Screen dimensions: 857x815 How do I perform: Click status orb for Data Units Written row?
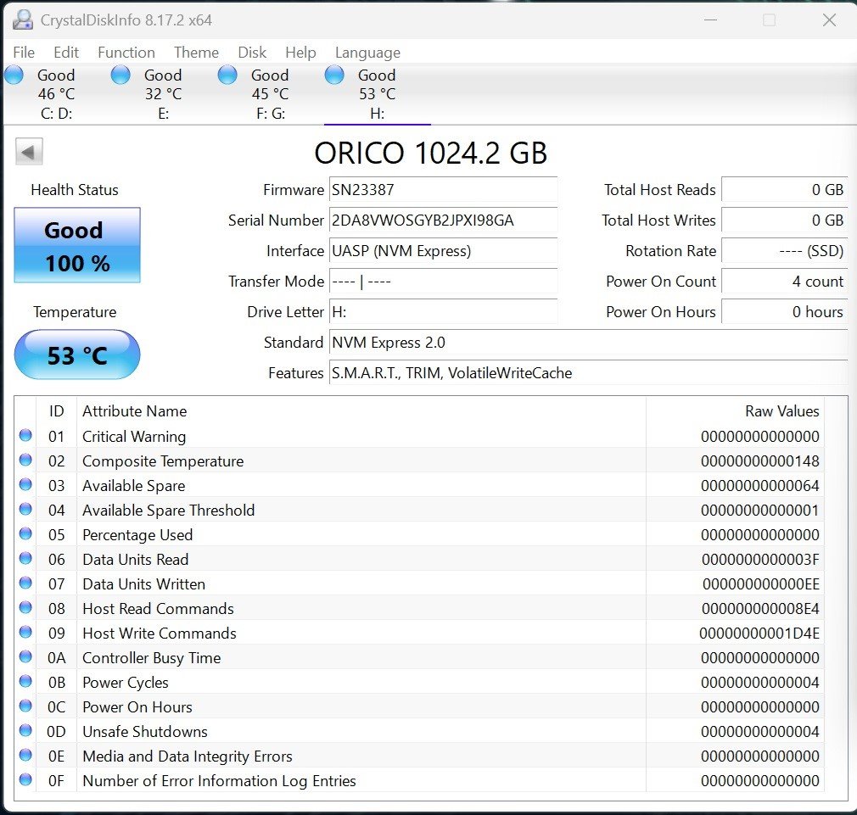[25, 583]
